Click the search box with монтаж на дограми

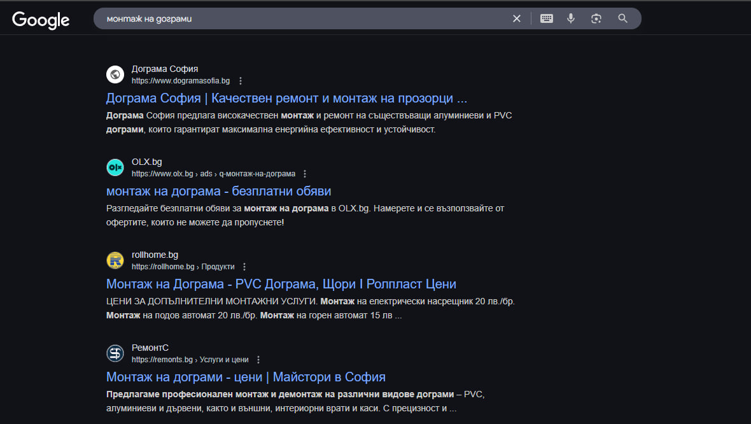[x=299, y=18]
